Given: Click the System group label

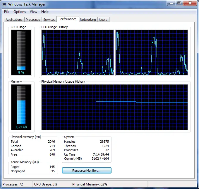Looking at the screenshot, I should coord(69,137).
